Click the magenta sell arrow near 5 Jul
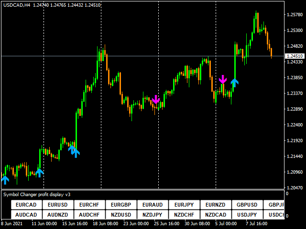 pos(222,79)
